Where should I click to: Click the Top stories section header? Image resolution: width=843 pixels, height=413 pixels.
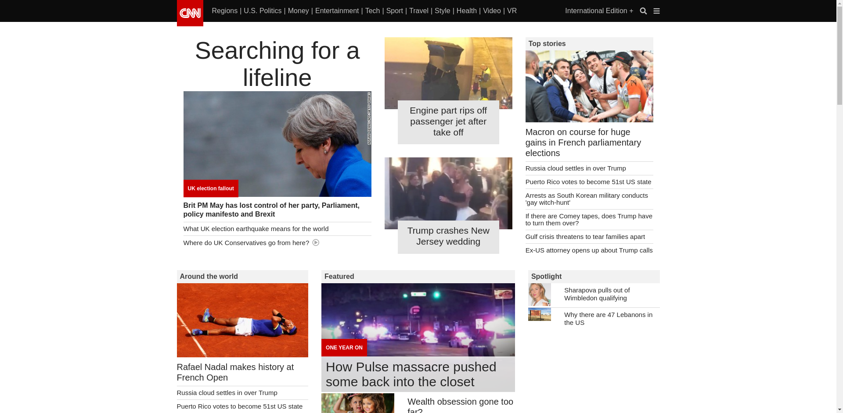point(589,44)
